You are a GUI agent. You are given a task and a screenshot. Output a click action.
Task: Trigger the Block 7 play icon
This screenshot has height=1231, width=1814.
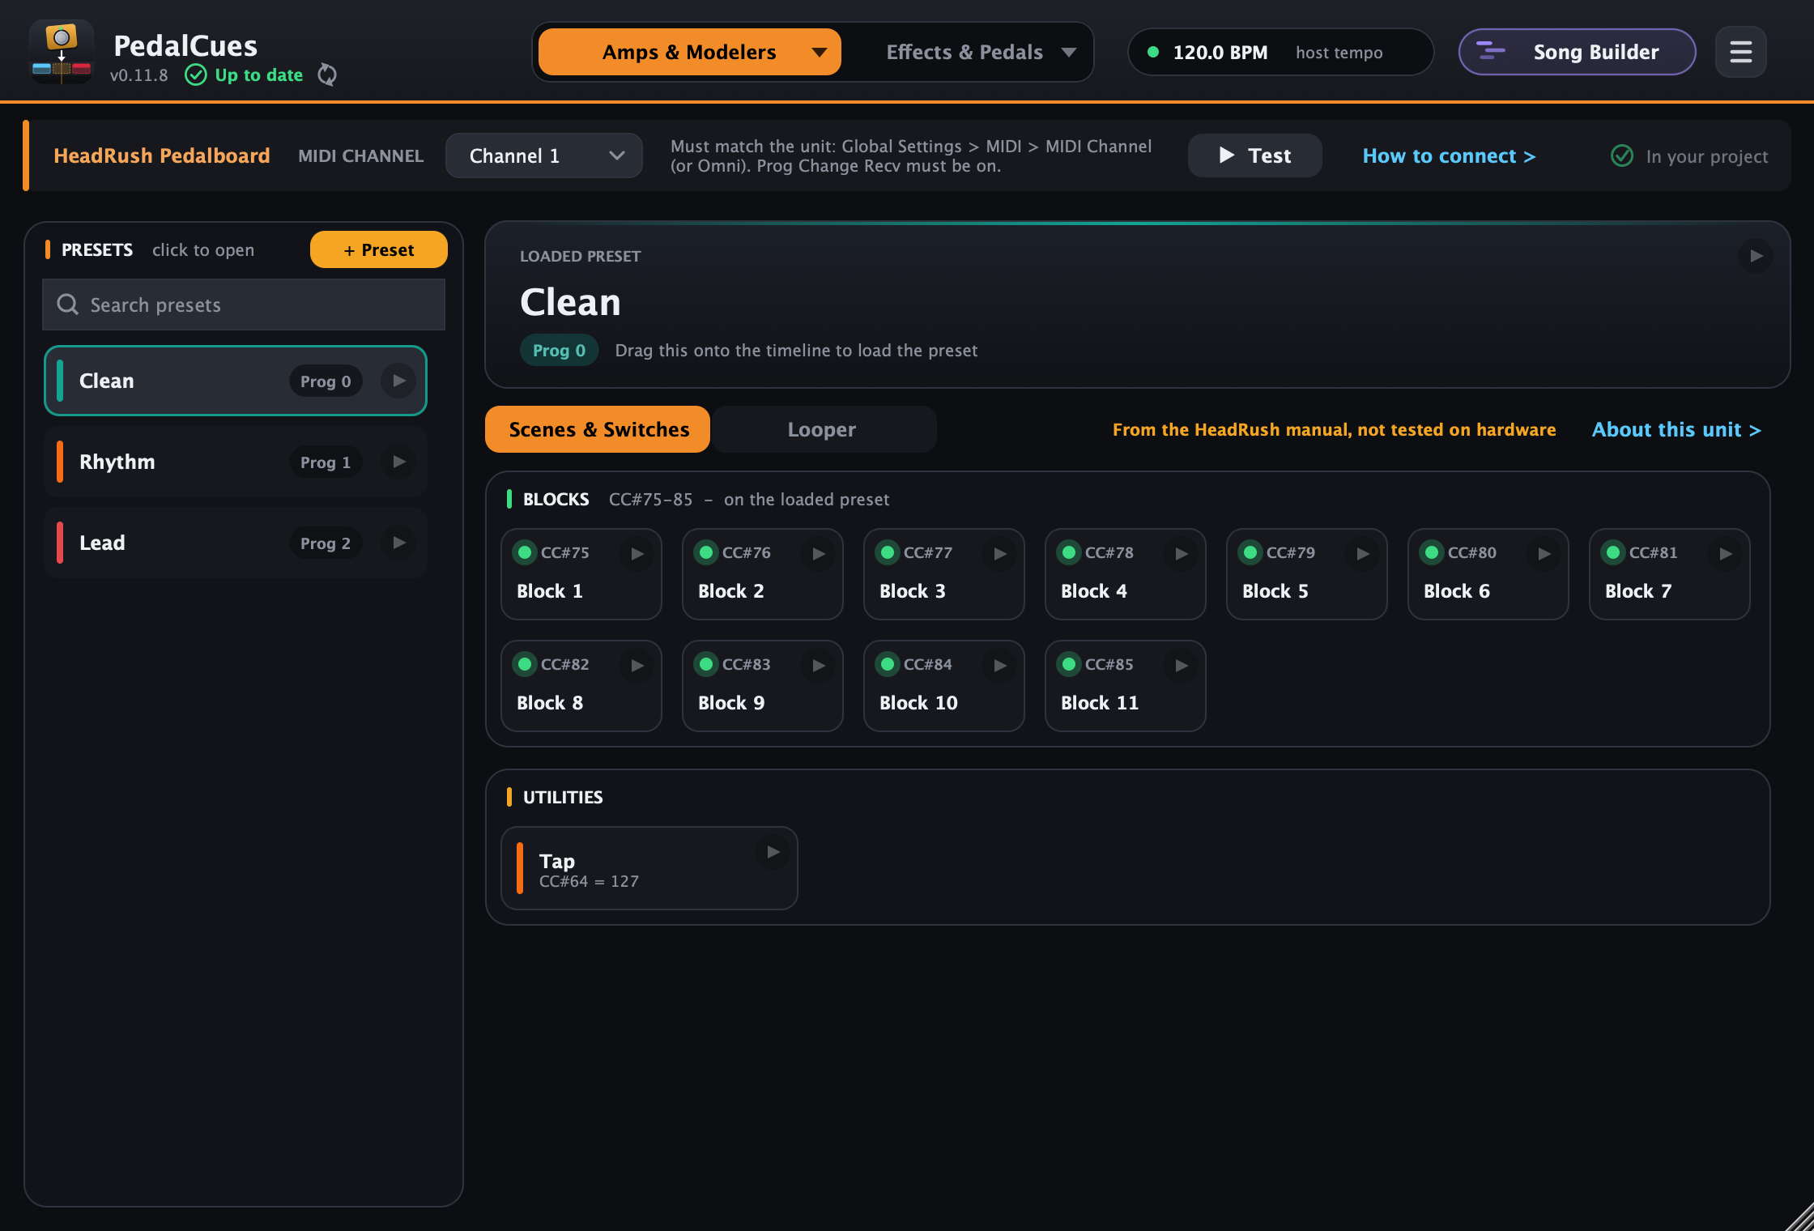coord(1726,553)
